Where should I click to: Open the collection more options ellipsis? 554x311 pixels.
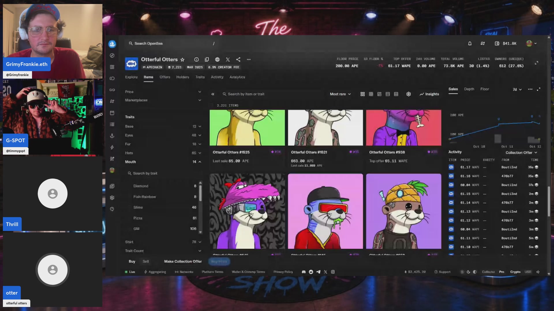(x=249, y=59)
